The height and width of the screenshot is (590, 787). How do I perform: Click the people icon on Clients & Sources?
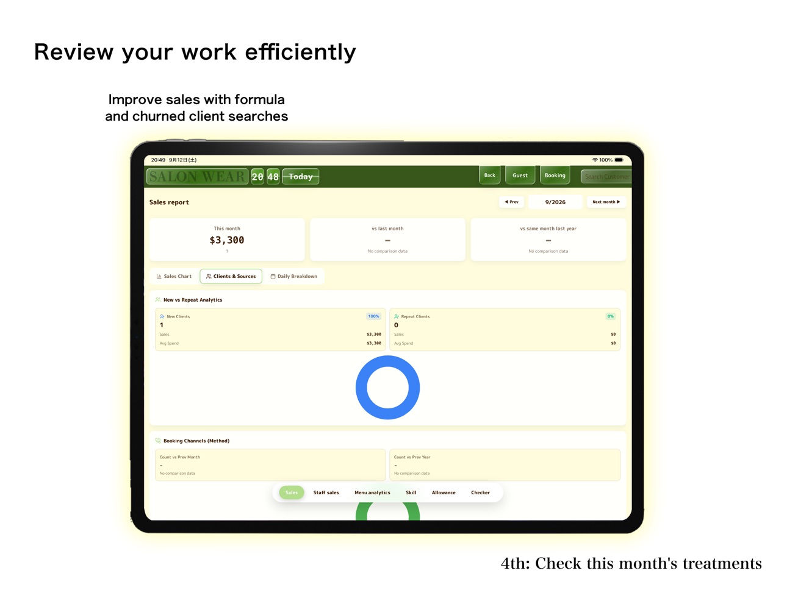pyautogui.click(x=209, y=276)
